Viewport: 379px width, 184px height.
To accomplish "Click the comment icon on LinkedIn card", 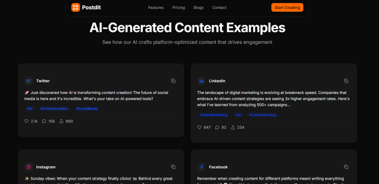I will tap(217, 127).
